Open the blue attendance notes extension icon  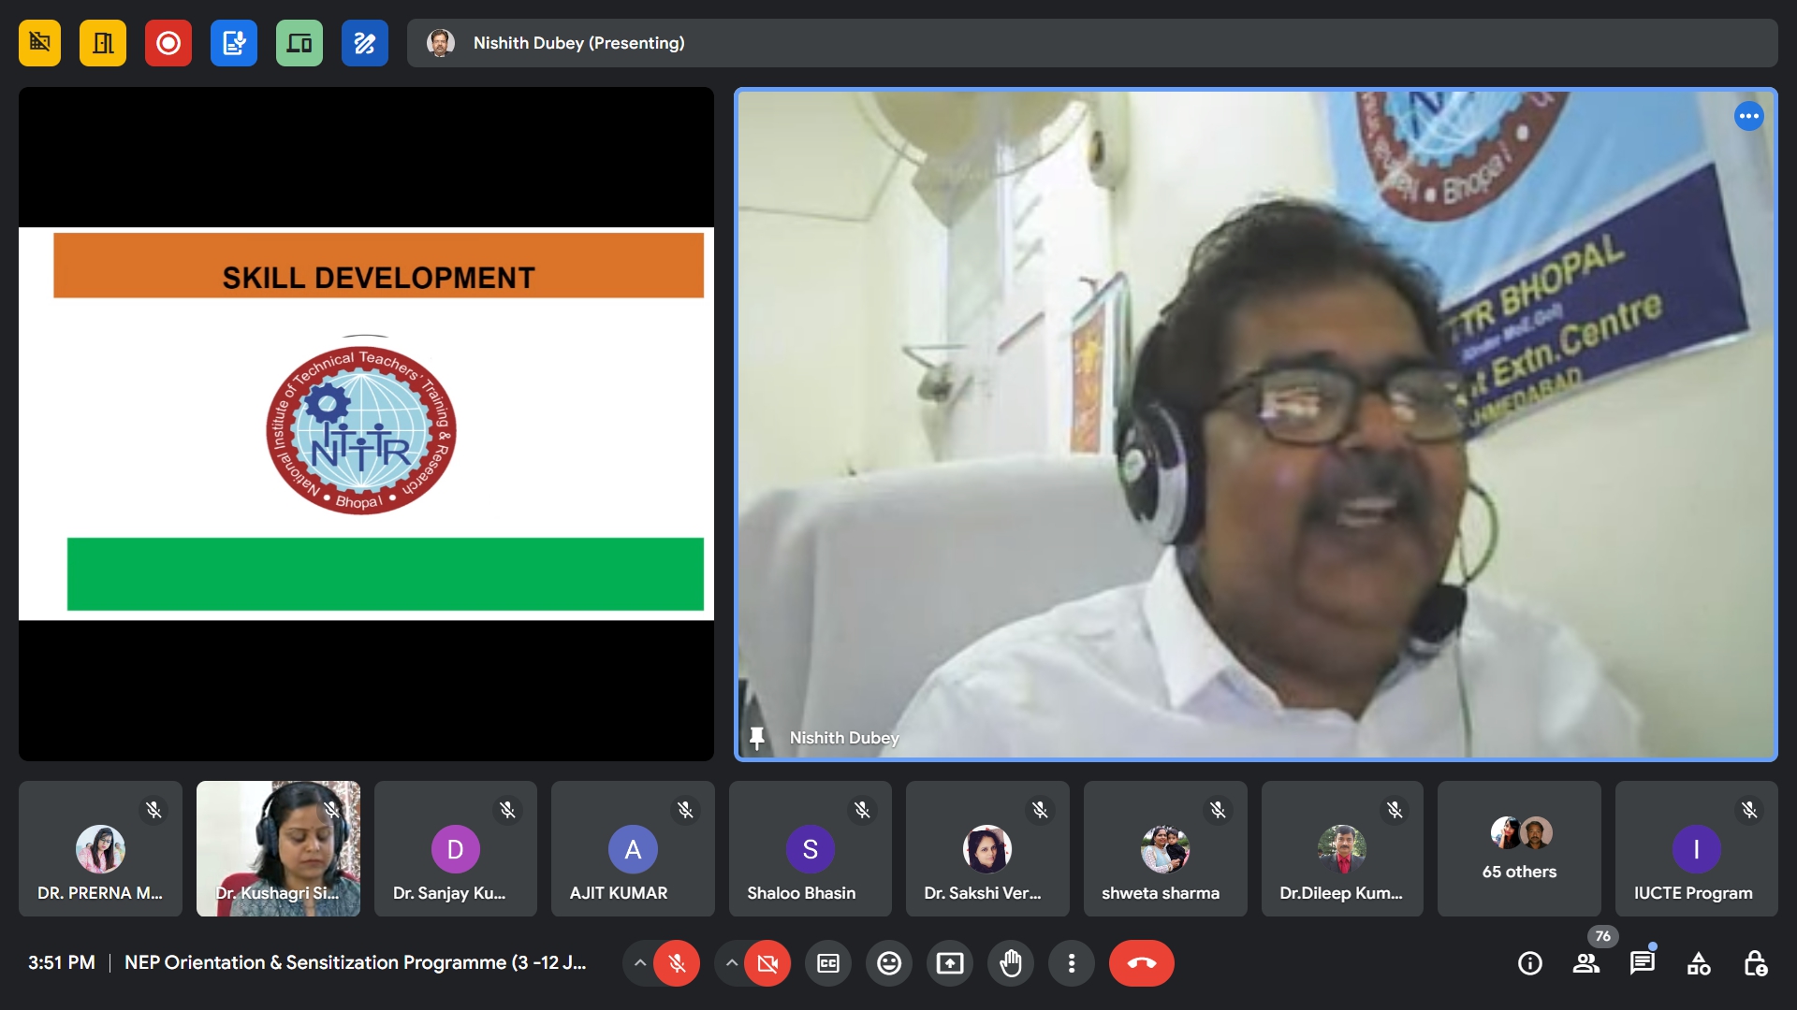click(234, 43)
